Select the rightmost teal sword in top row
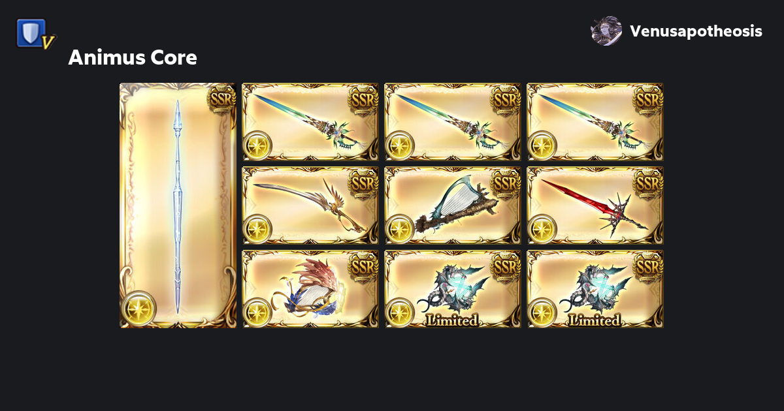The width and height of the screenshot is (784, 411). (595, 121)
